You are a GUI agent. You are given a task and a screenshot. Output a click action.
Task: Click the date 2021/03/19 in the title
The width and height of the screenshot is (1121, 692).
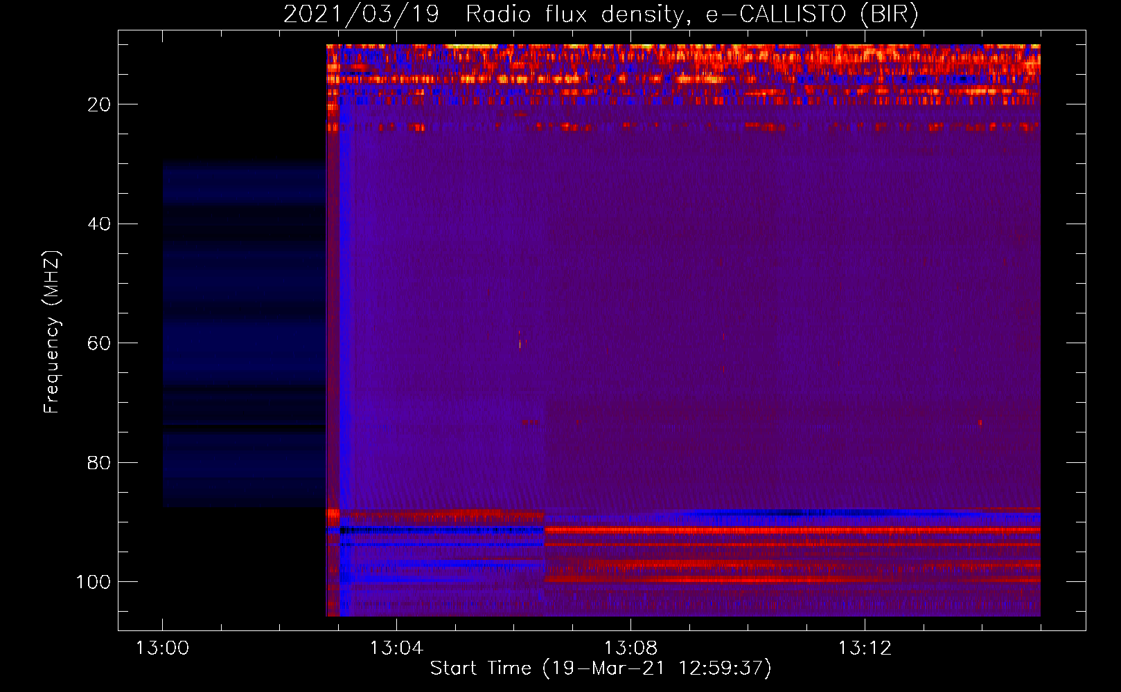coord(361,14)
